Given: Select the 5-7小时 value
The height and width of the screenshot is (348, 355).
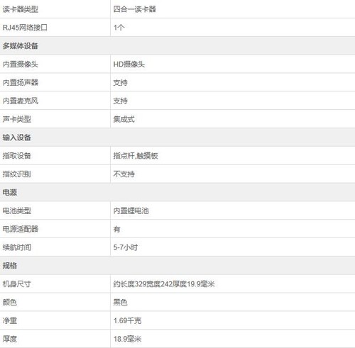Looking at the screenshot, I should 126,247.
